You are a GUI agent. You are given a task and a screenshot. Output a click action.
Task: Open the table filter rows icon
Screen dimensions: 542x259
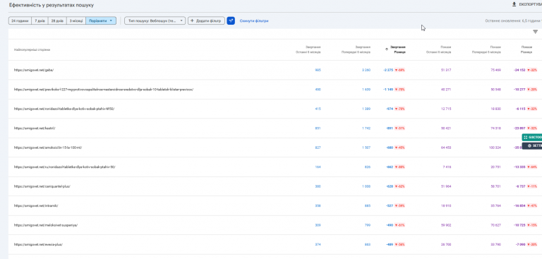[x=535, y=32]
